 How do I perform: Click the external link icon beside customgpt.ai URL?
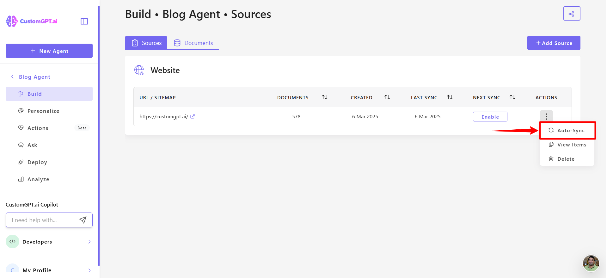coord(193,116)
